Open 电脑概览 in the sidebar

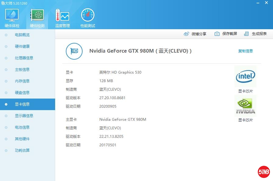pyautogui.click(x=22, y=35)
